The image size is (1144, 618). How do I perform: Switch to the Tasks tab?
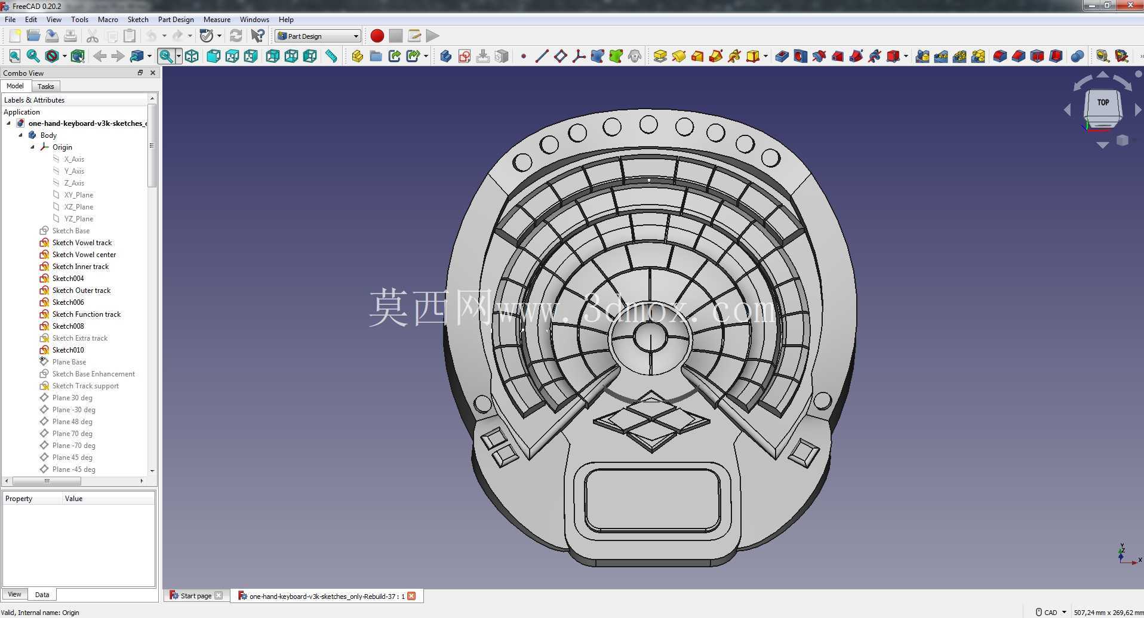(x=45, y=86)
